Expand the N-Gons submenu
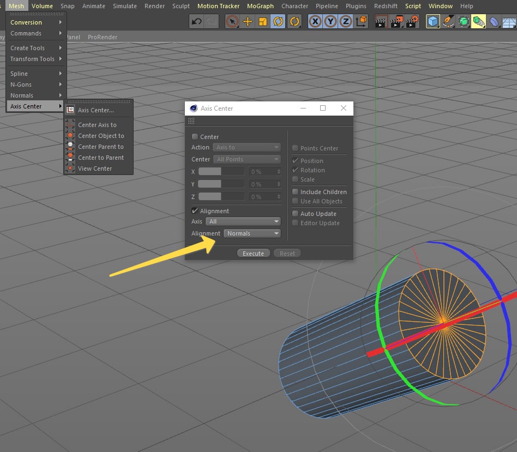Screen dimensions: 517x452 (x=37, y=85)
